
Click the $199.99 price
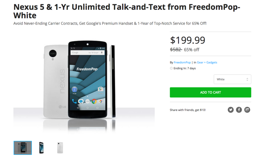[187, 40]
